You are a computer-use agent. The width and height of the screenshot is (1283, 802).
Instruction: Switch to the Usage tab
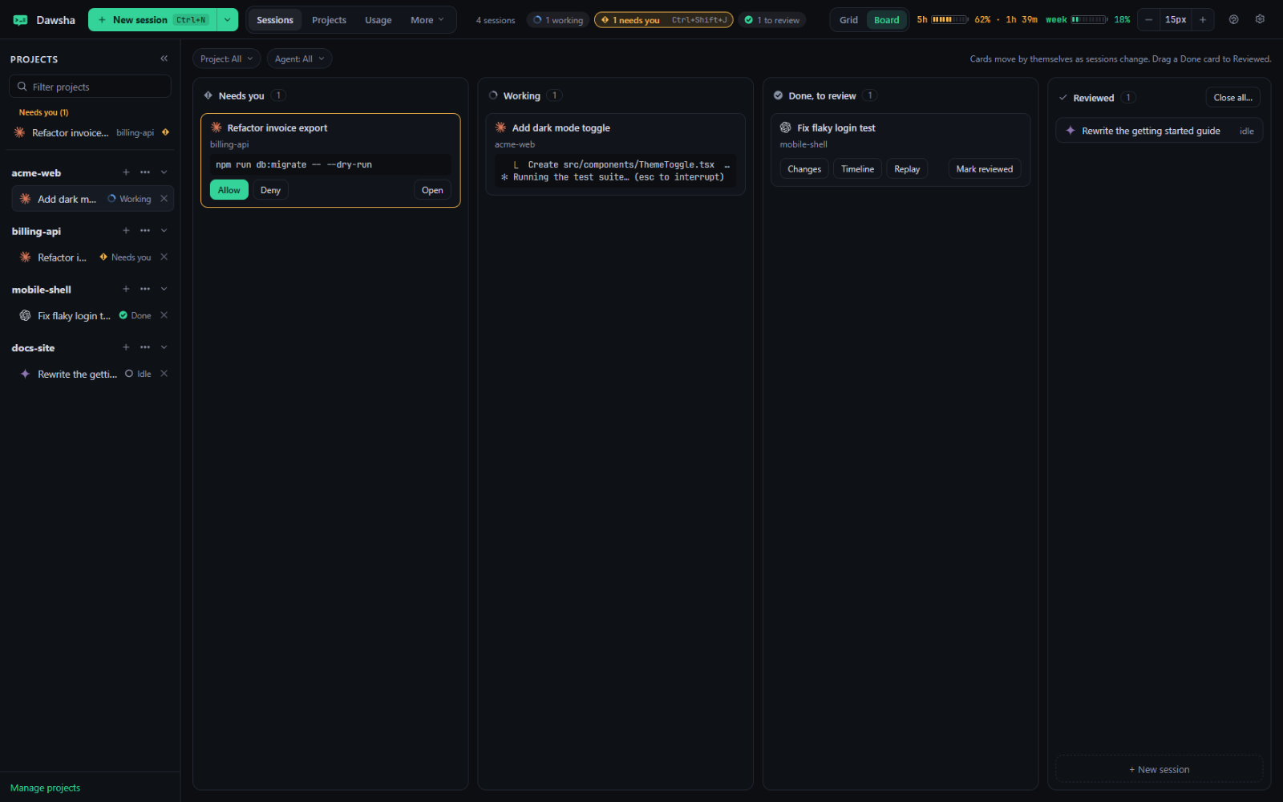pos(378,20)
